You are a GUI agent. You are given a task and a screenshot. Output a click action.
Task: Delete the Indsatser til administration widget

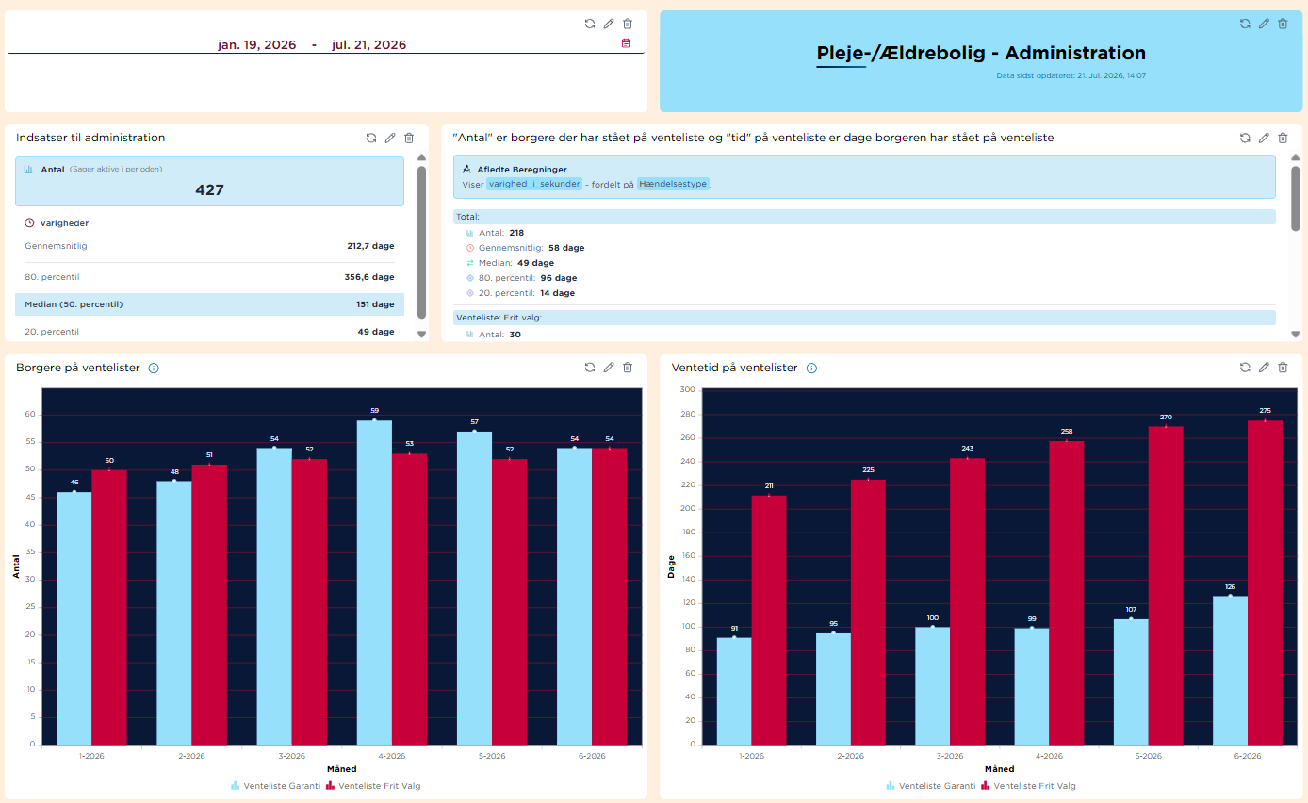click(409, 138)
